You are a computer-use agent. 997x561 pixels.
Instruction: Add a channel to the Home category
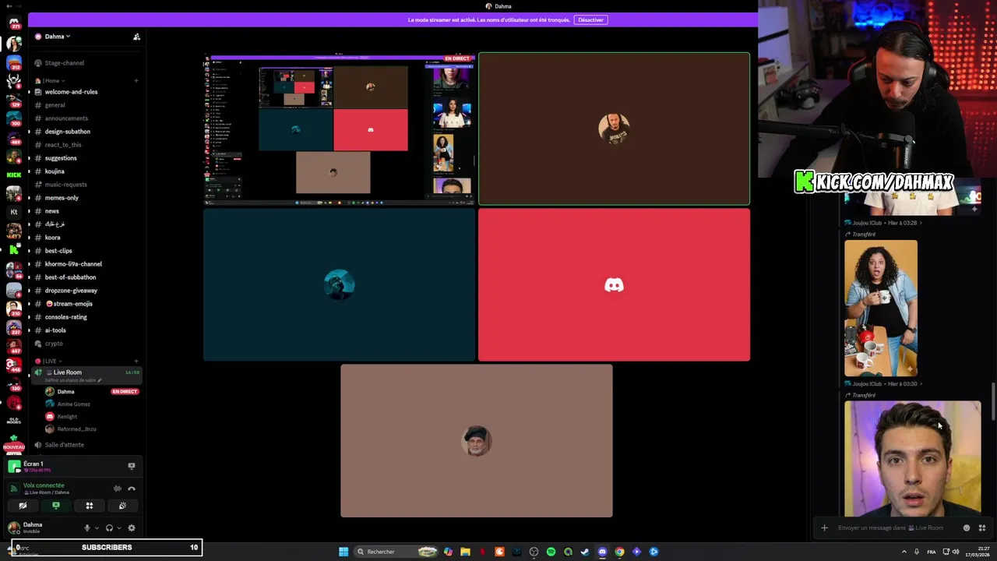tap(136, 80)
